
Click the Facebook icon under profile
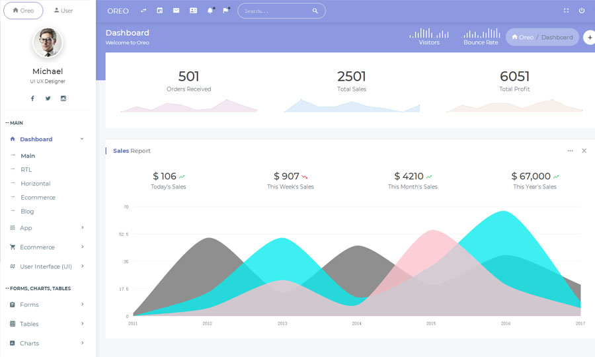pos(32,99)
